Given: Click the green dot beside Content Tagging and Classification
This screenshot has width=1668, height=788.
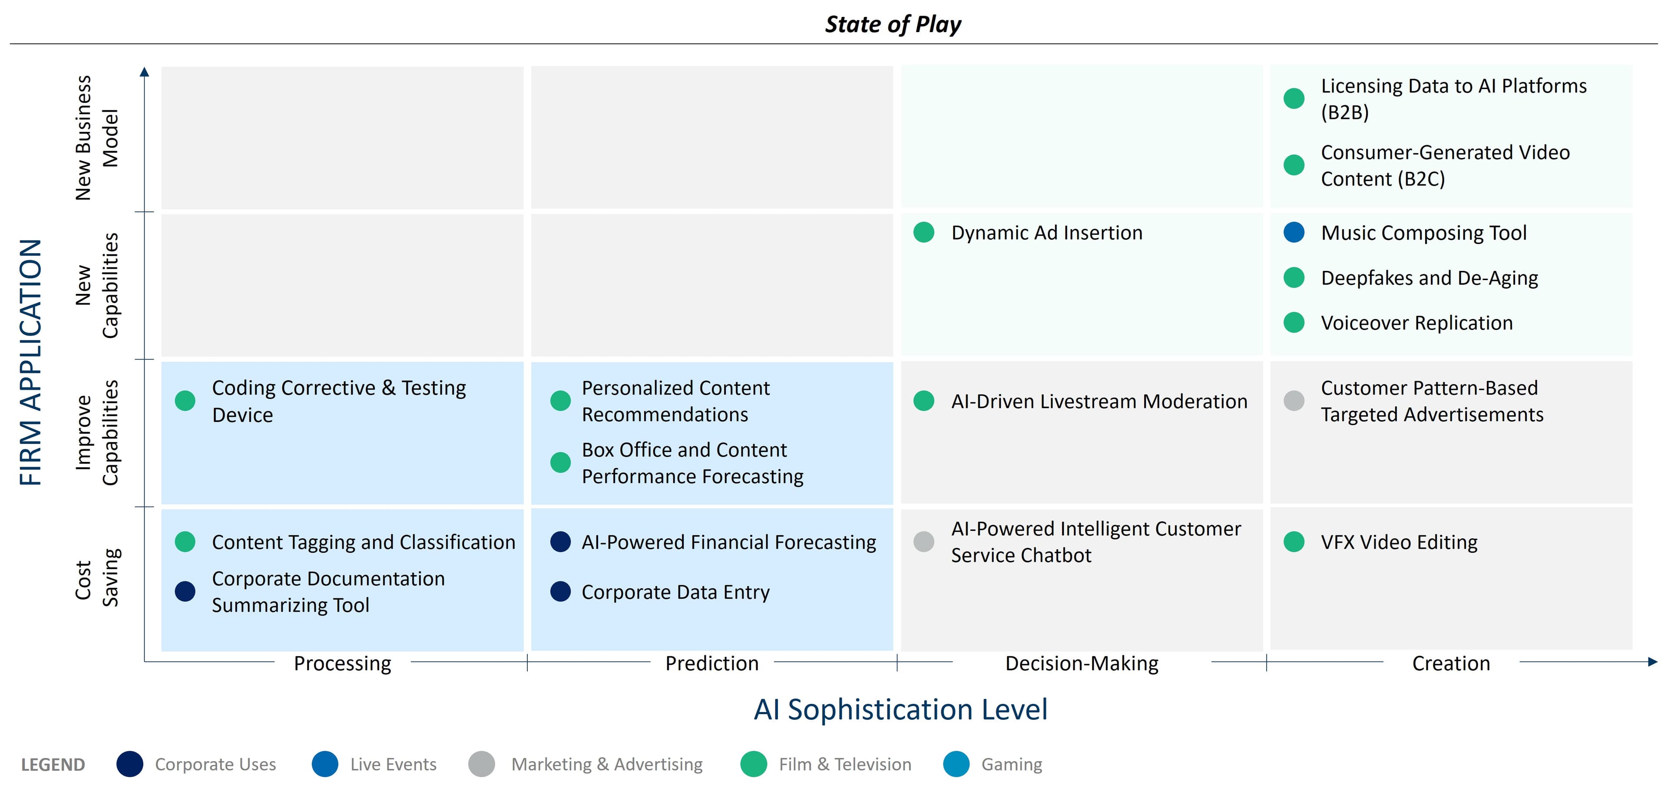Looking at the screenshot, I should click(x=185, y=541).
